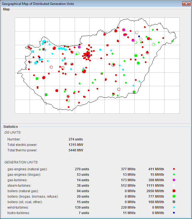The height and width of the screenshot is (219, 192).
Task: Click the 'Total electric power:' label
Action: pos(22,145)
